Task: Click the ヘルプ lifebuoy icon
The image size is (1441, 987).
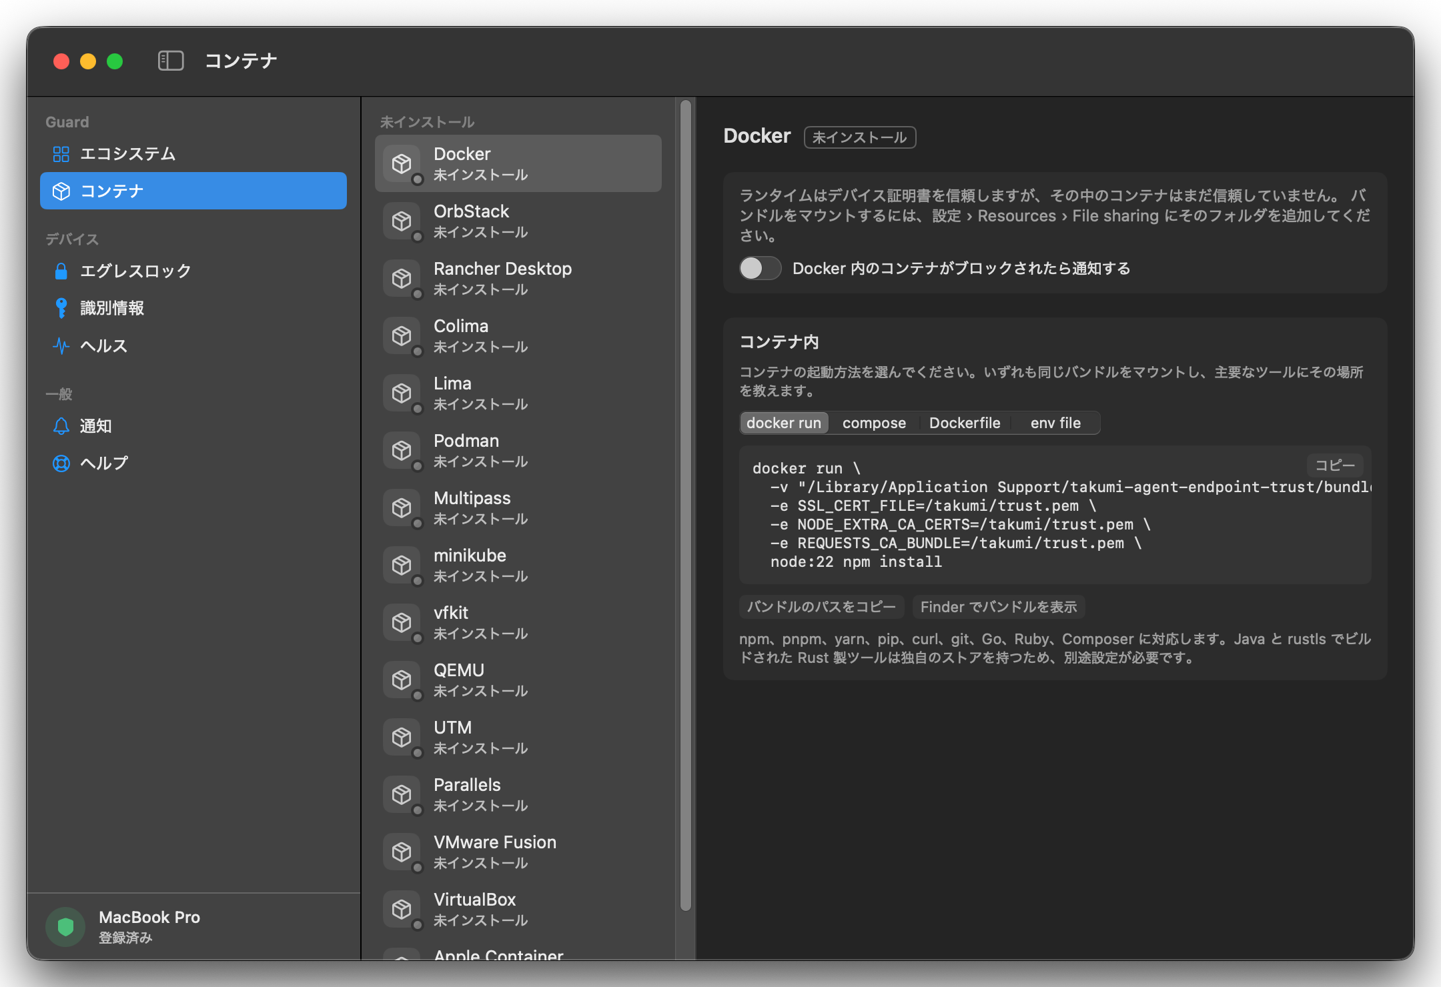Action: point(61,463)
